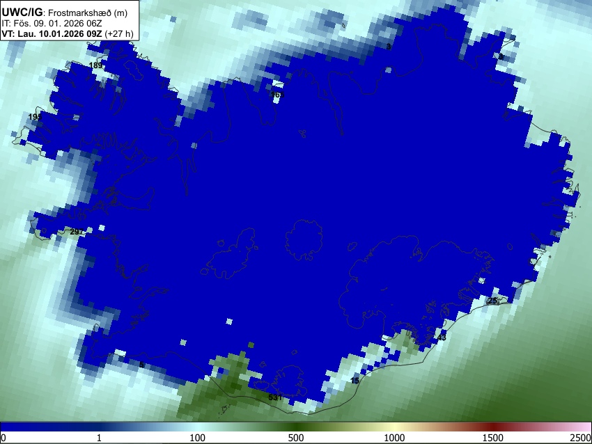
Task: Click the map value label '43'
Action: (x=442, y=338)
